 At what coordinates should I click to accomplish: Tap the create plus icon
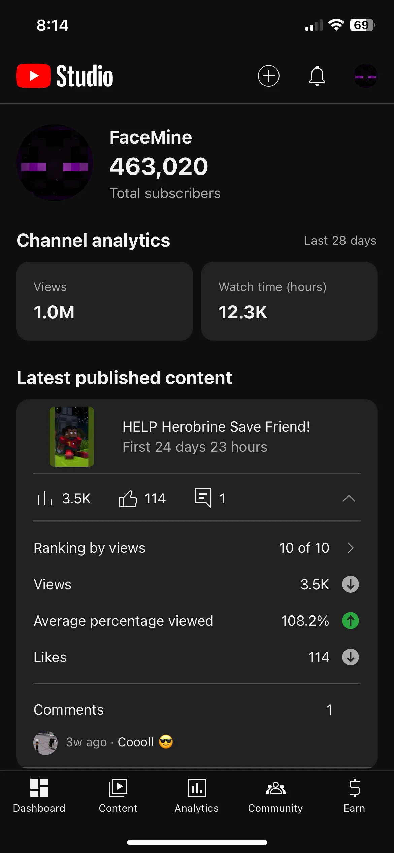(x=268, y=76)
